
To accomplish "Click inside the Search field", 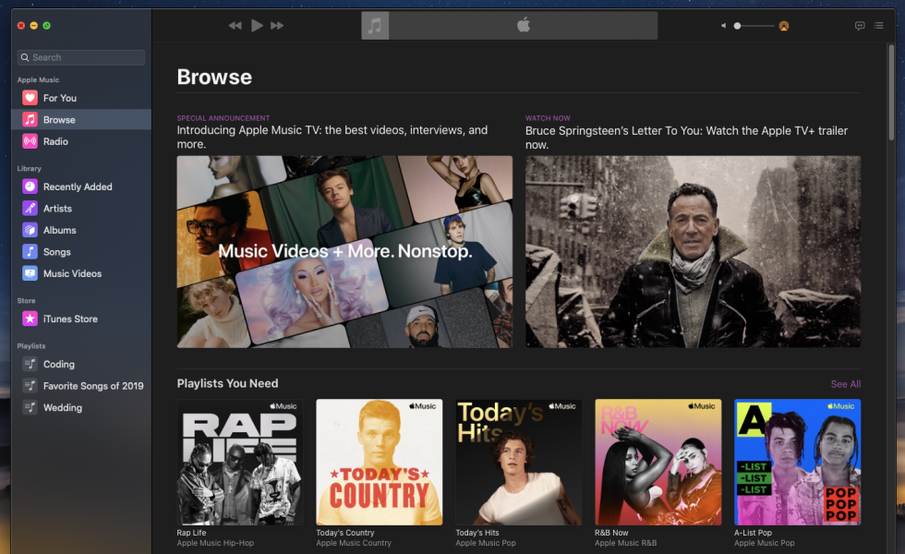I will [x=80, y=57].
